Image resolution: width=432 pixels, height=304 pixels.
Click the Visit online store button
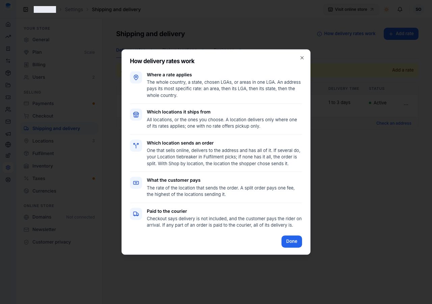351,9
